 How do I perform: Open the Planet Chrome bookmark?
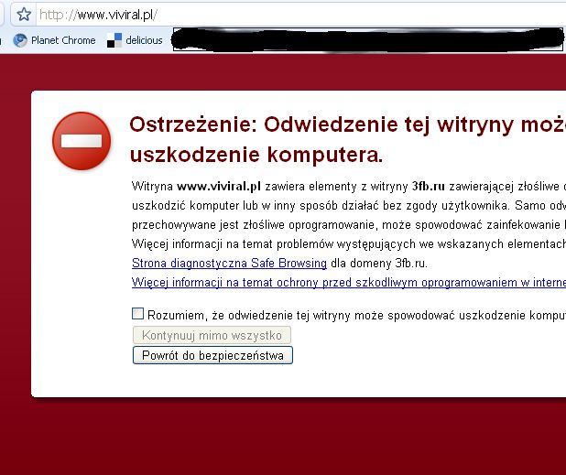55,40
